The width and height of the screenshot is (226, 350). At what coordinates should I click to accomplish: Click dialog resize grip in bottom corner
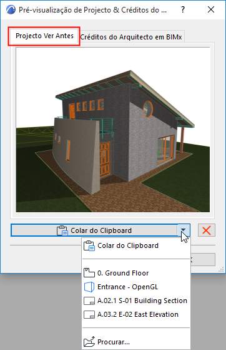(221, 269)
